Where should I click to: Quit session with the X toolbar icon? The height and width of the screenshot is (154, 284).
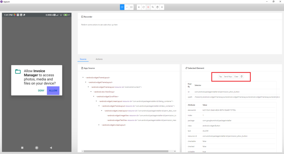coord(162,7)
